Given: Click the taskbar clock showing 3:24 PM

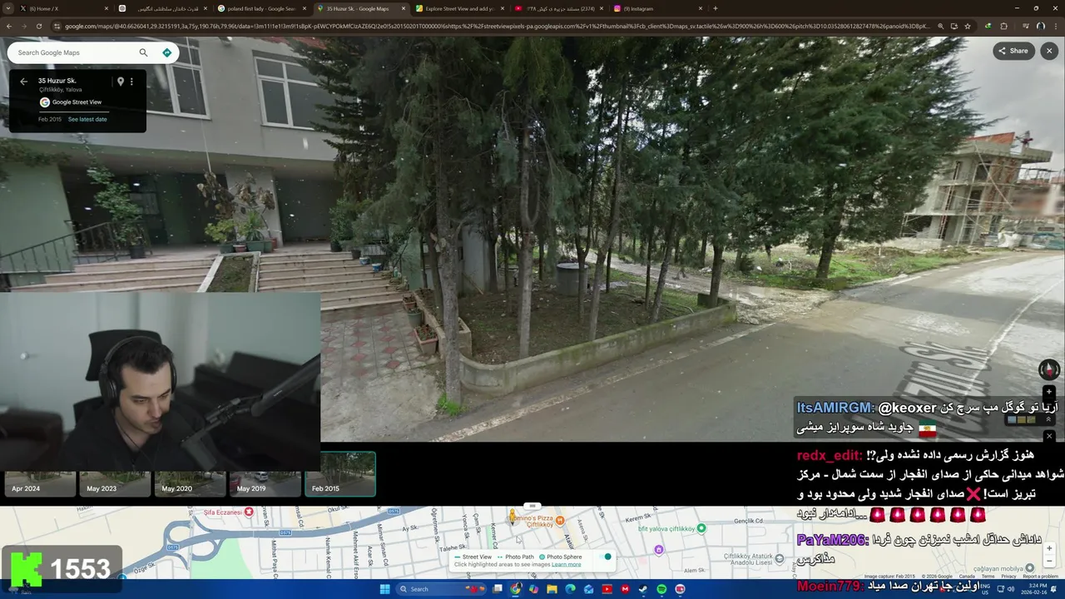Looking at the screenshot, I should pos(1036,589).
